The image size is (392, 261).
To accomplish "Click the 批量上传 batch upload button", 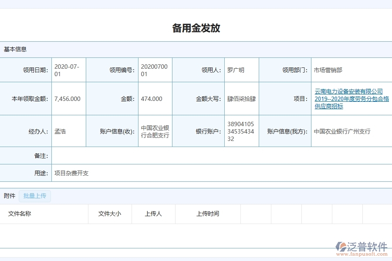I will tap(35, 196).
